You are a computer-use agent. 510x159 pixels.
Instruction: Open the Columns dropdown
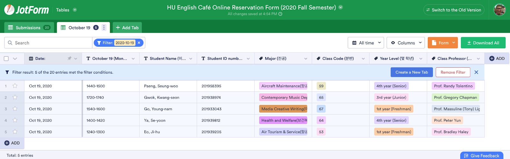coord(406,43)
